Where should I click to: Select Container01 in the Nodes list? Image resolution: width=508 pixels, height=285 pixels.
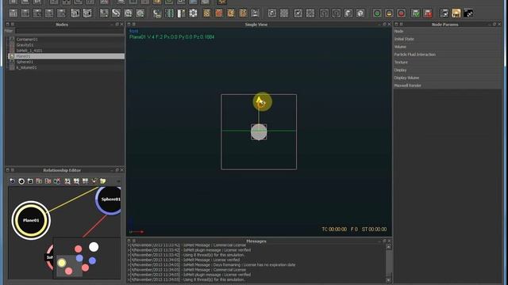[x=27, y=40]
